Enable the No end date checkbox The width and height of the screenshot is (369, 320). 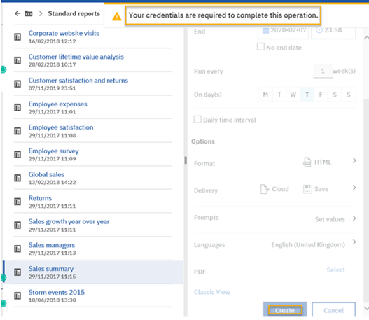(x=260, y=47)
